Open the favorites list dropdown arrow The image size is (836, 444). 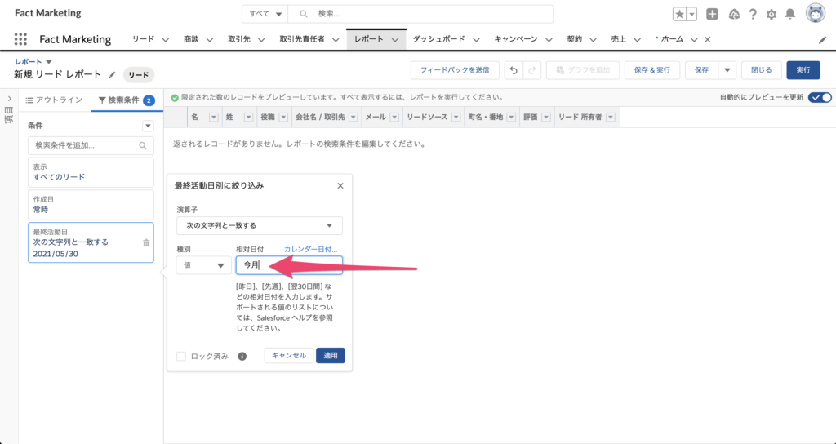pos(692,15)
